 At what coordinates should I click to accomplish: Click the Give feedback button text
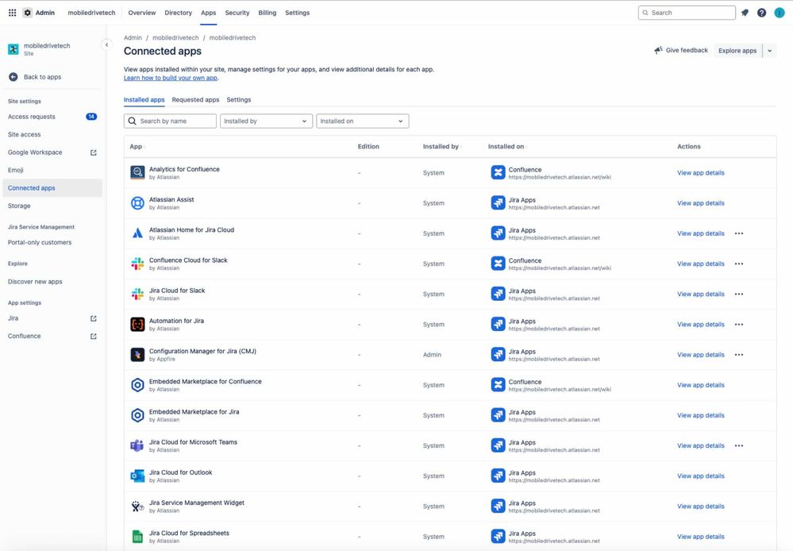pos(687,50)
